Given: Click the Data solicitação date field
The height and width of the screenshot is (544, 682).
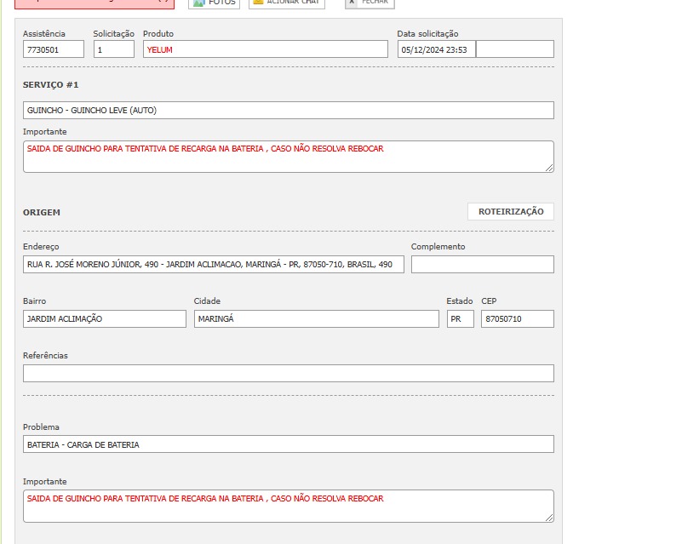Looking at the screenshot, I should 436,49.
